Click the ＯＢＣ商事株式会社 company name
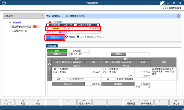This screenshot has height=110, width=184. 172,8
